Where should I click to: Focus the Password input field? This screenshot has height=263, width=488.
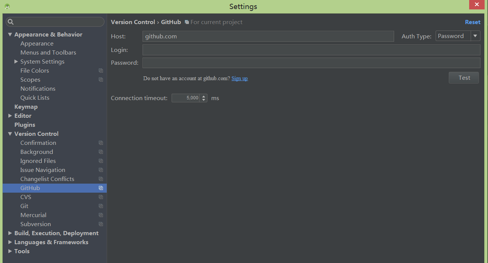[312, 63]
